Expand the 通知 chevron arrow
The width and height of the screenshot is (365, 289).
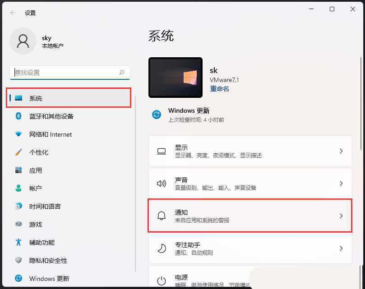[341, 216]
